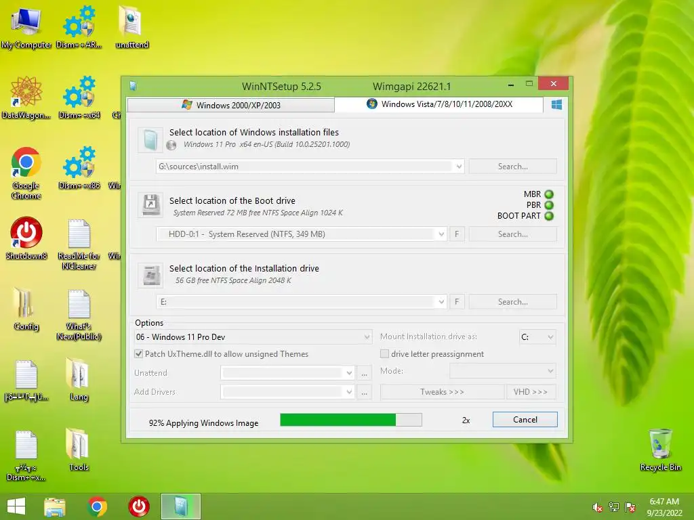Open Shutdown8 desktop shortcut

pyautogui.click(x=26, y=238)
